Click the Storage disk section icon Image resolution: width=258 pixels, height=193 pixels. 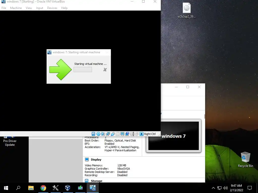tap(87, 181)
